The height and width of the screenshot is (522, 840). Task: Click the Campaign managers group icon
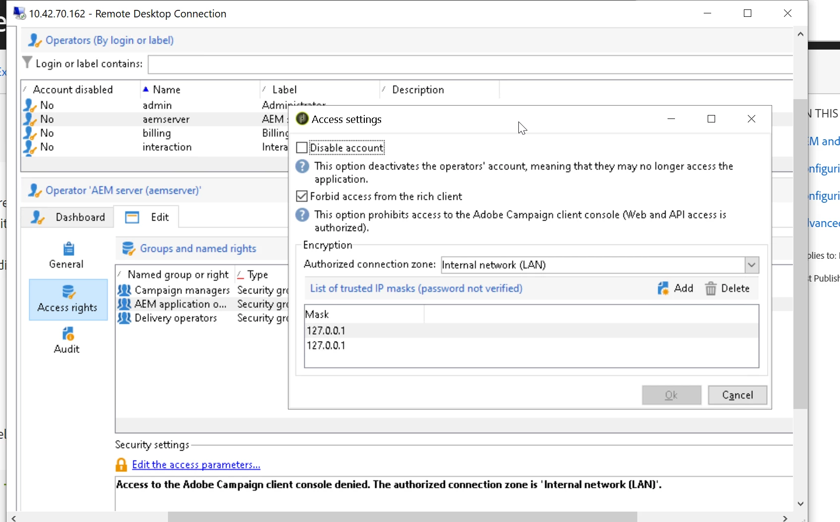click(124, 290)
